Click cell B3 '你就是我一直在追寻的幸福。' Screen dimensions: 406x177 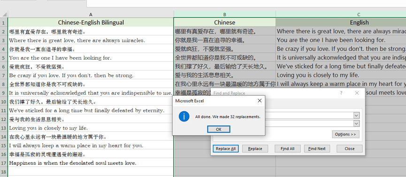[224, 40]
